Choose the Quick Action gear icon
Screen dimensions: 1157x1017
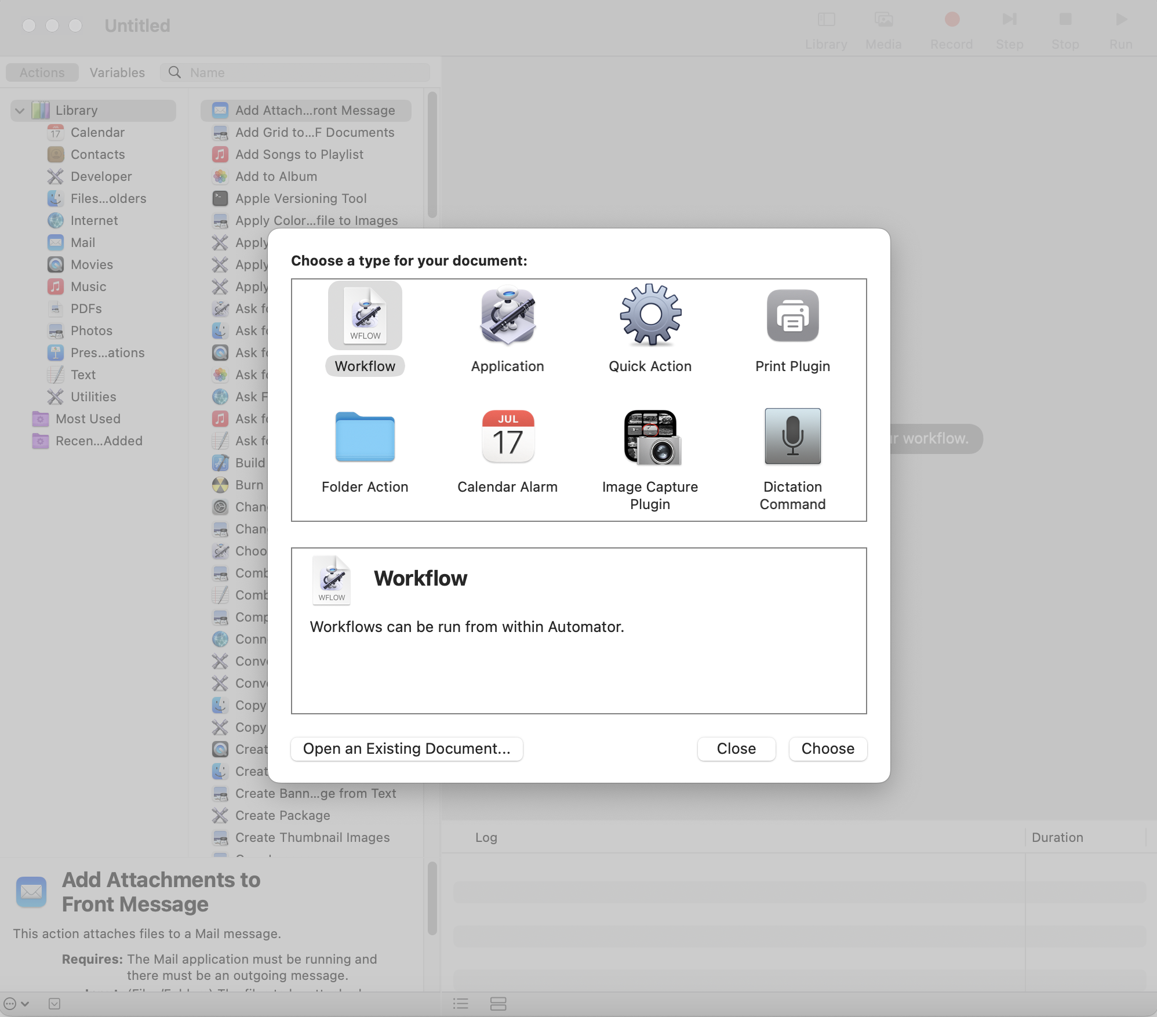650,315
